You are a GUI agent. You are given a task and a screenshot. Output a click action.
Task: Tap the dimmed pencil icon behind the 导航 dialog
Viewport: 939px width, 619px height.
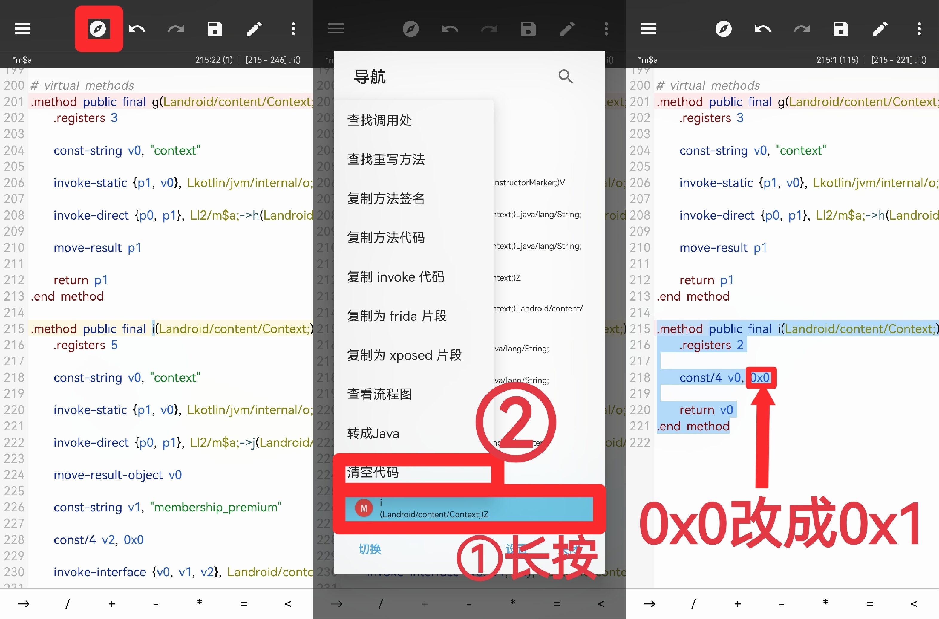[567, 29]
